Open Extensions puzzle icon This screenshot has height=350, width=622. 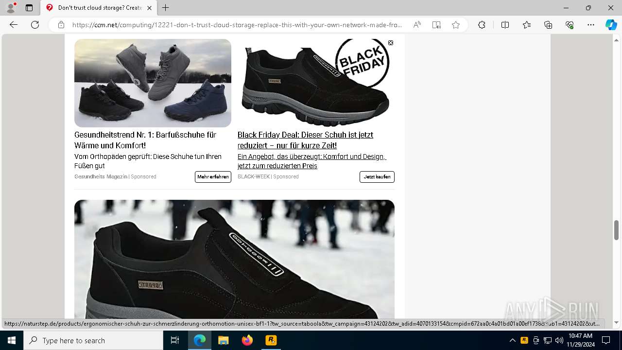point(482,25)
